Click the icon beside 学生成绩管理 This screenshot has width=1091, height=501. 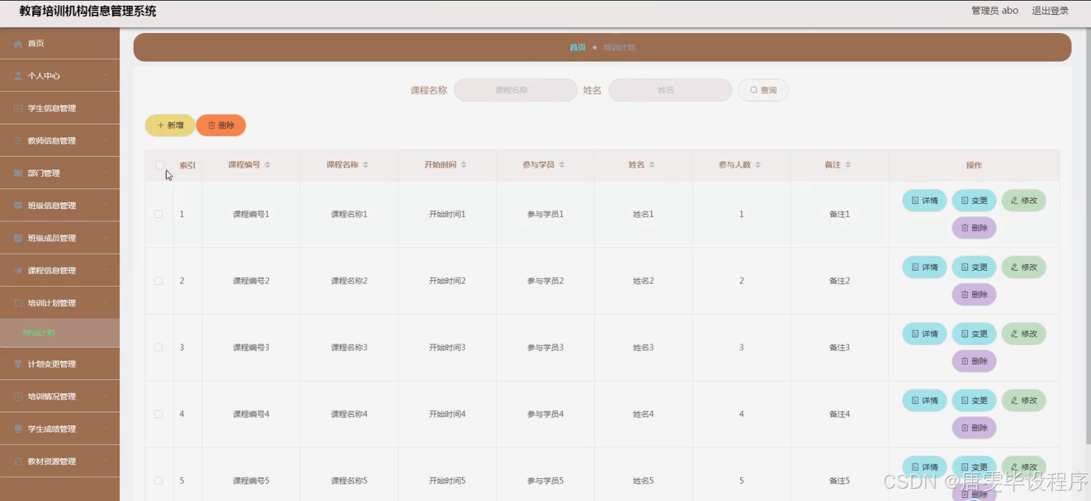point(18,429)
